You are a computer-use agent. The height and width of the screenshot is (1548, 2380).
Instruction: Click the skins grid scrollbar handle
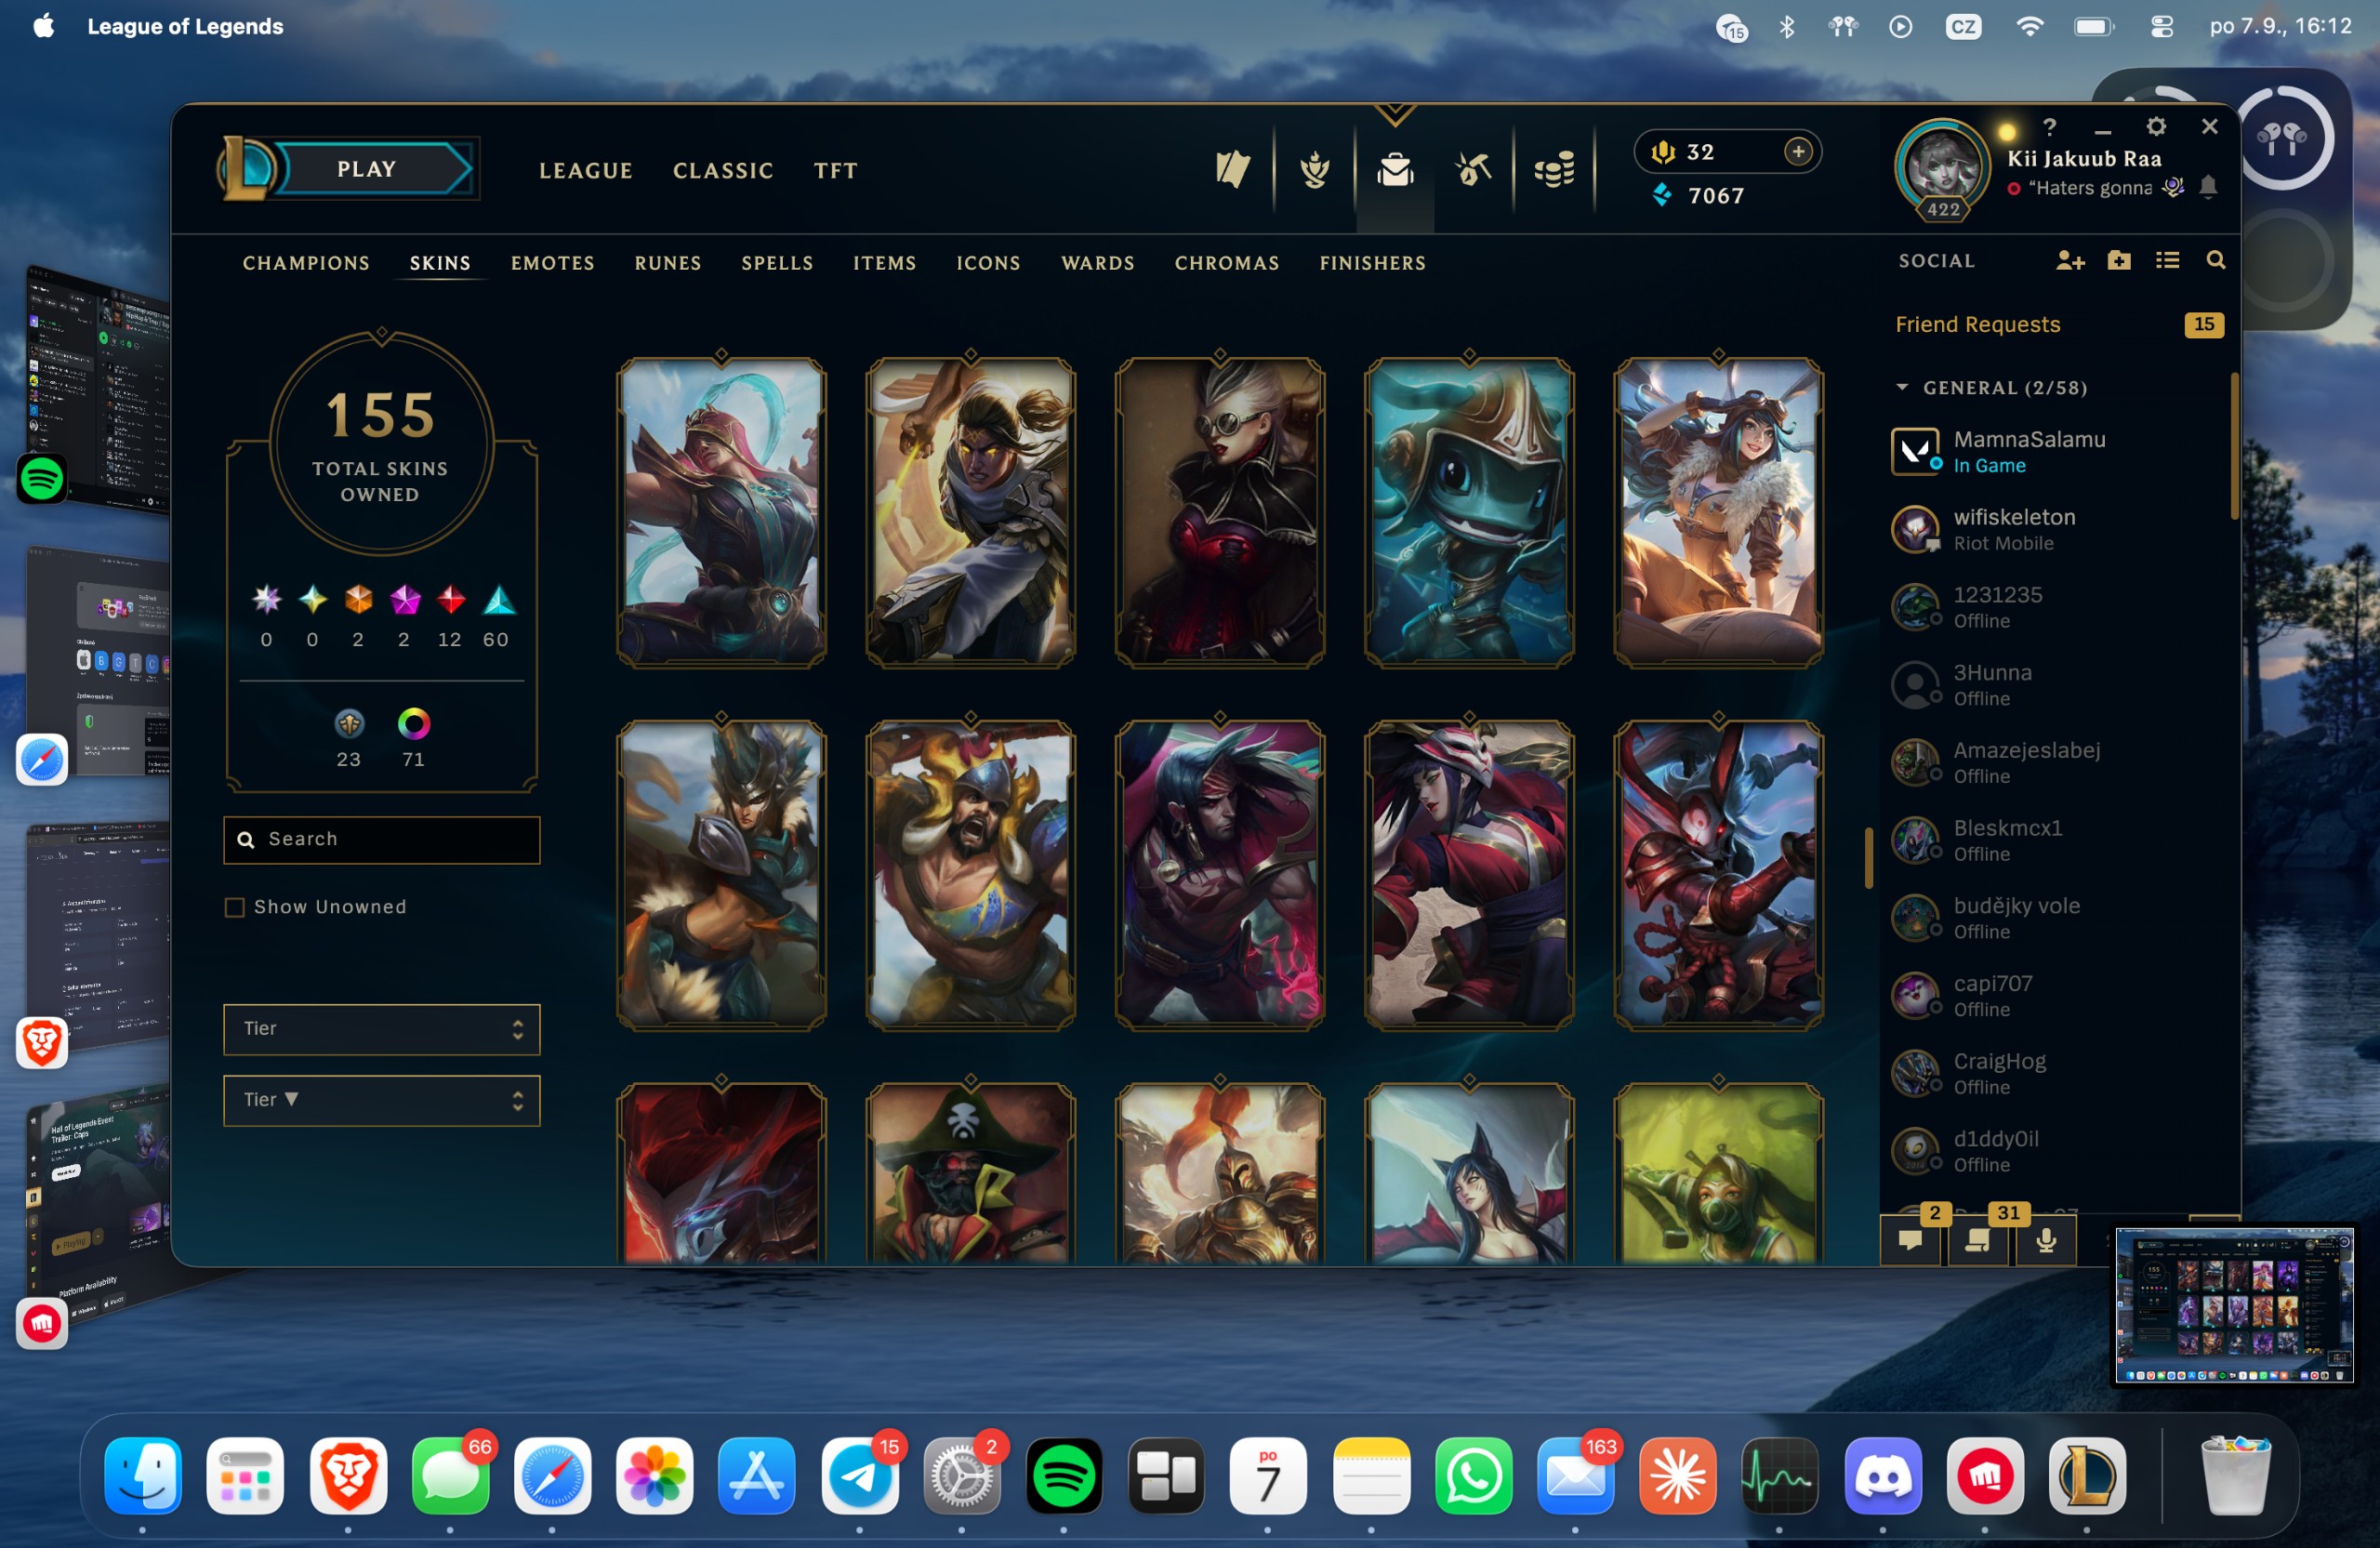coord(1867,857)
